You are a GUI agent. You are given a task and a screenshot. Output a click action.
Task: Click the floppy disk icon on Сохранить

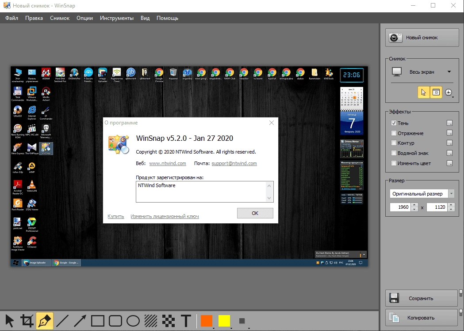[394, 298]
